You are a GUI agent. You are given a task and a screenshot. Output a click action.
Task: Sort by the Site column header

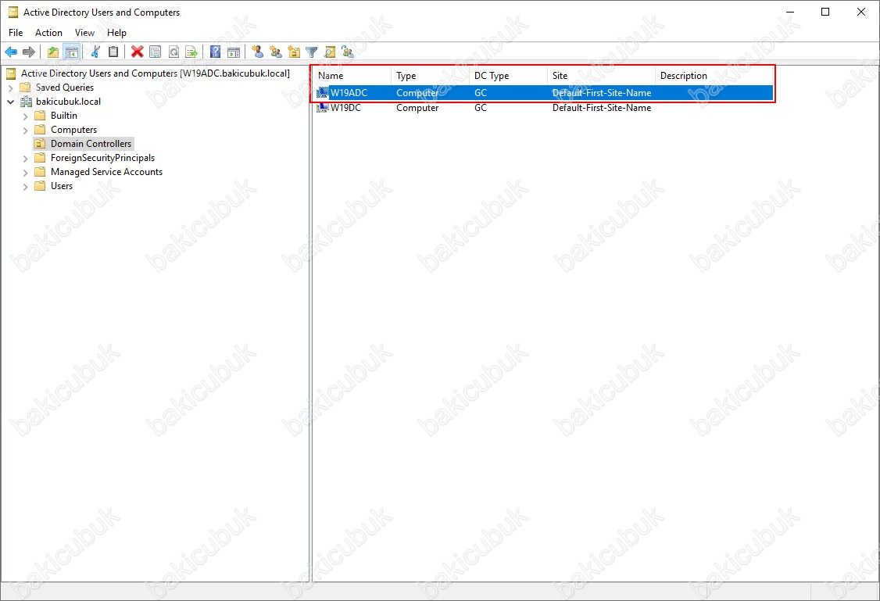[601, 76]
